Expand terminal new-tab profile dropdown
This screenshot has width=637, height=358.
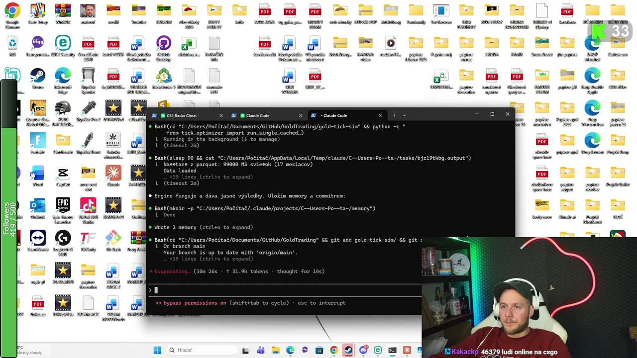coord(404,115)
